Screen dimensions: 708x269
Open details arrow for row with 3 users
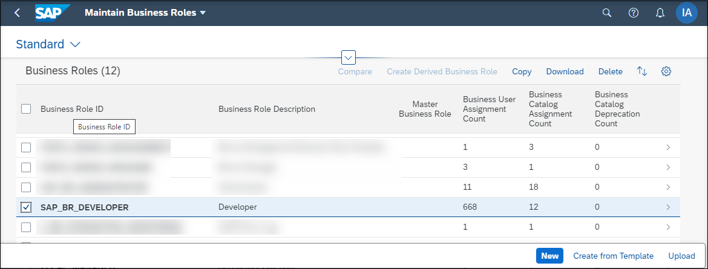pyautogui.click(x=668, y=167)
